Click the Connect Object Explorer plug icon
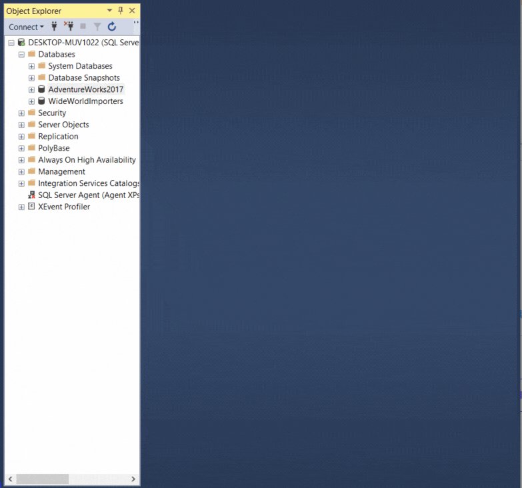 (x=54, y=26)
